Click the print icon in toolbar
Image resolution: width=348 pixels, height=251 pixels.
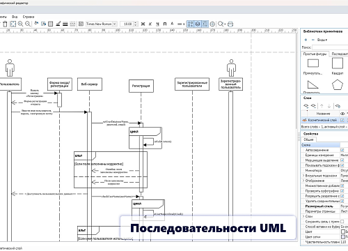[x=230, y=24]
